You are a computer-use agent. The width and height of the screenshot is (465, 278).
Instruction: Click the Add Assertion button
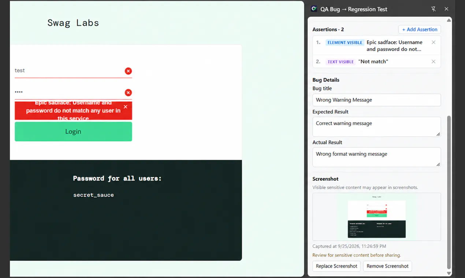pos(420,30)
